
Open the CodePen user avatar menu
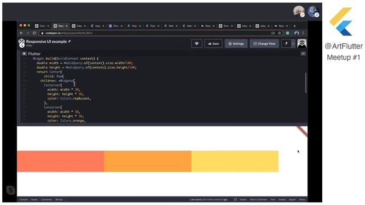(x=302, y=43)
